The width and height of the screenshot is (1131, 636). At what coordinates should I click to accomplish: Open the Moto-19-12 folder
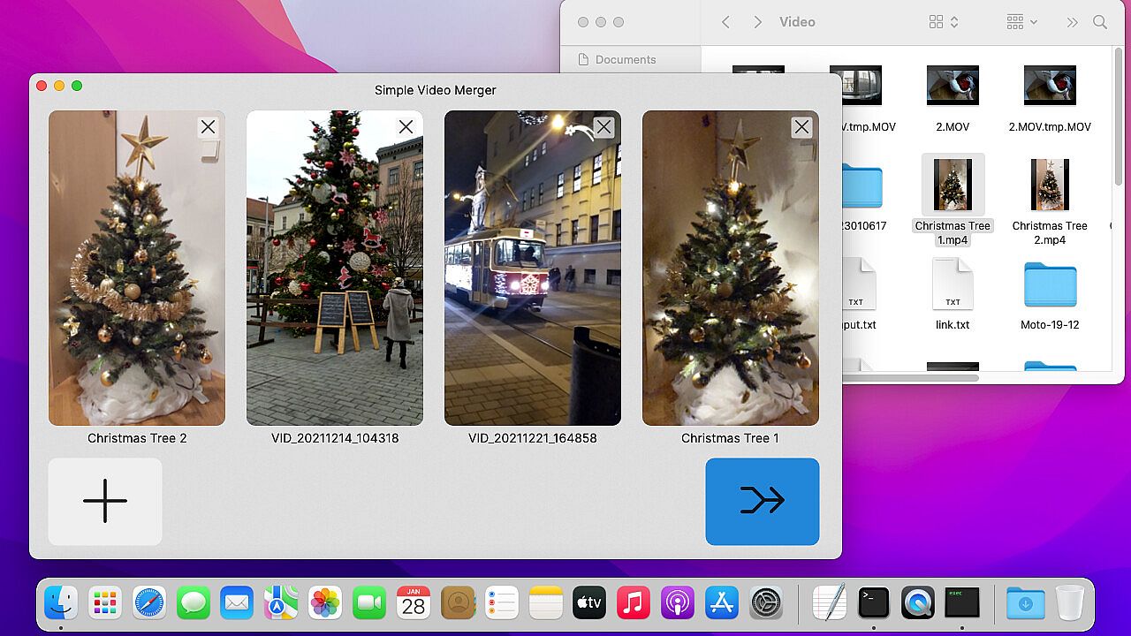click(x=1050, y=284)
